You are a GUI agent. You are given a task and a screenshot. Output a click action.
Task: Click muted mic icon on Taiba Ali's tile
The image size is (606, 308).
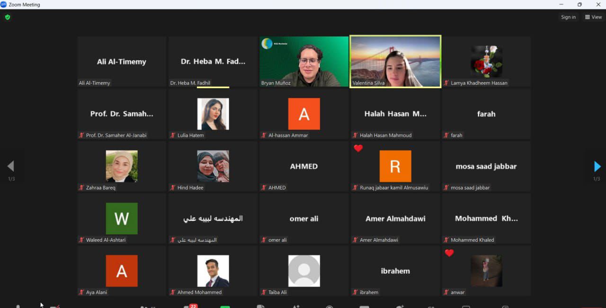pyautogui.click(x=264, y=292)
